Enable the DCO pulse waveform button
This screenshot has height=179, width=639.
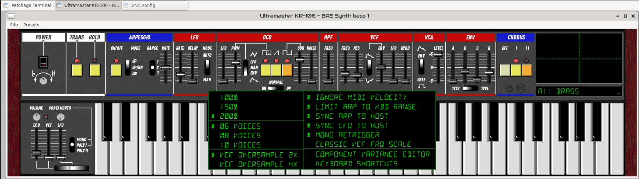coord(266,70)
